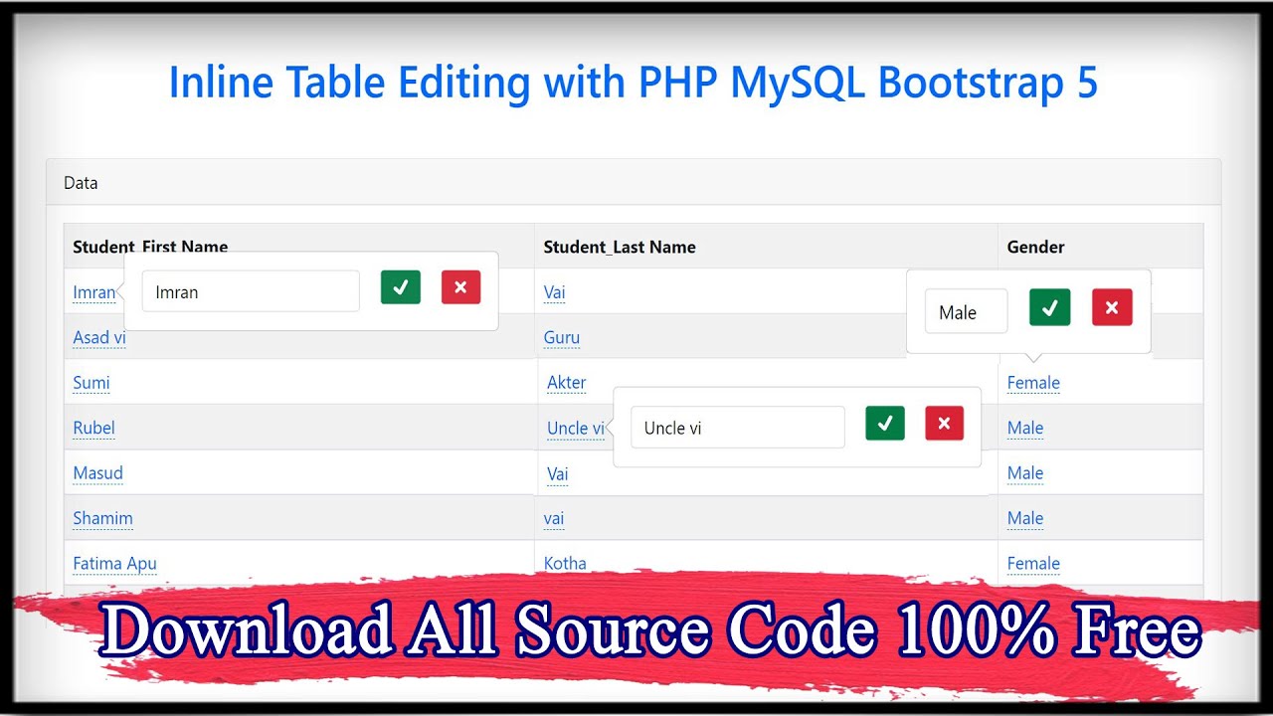Save the Uncle vi edit with checkmark
Image resolution: width=1273 pixels, height=716 pixels.
tap(885, 423)
